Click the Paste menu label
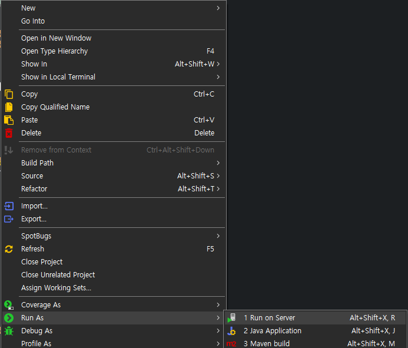 click(x=29, y=120)
